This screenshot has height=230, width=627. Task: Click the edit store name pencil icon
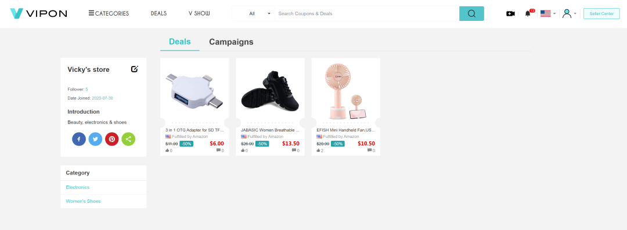pos(134,69)
